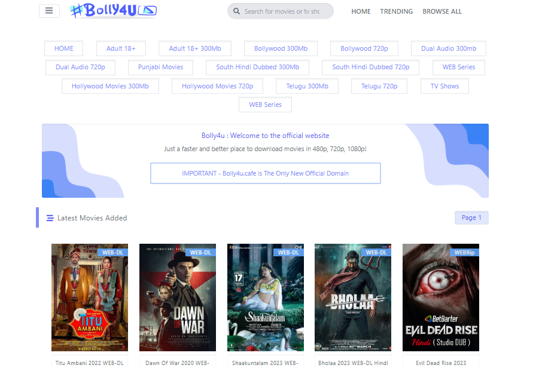Select the HOME category button
This screenshot has height=368, width=539.
pos(63,48)
